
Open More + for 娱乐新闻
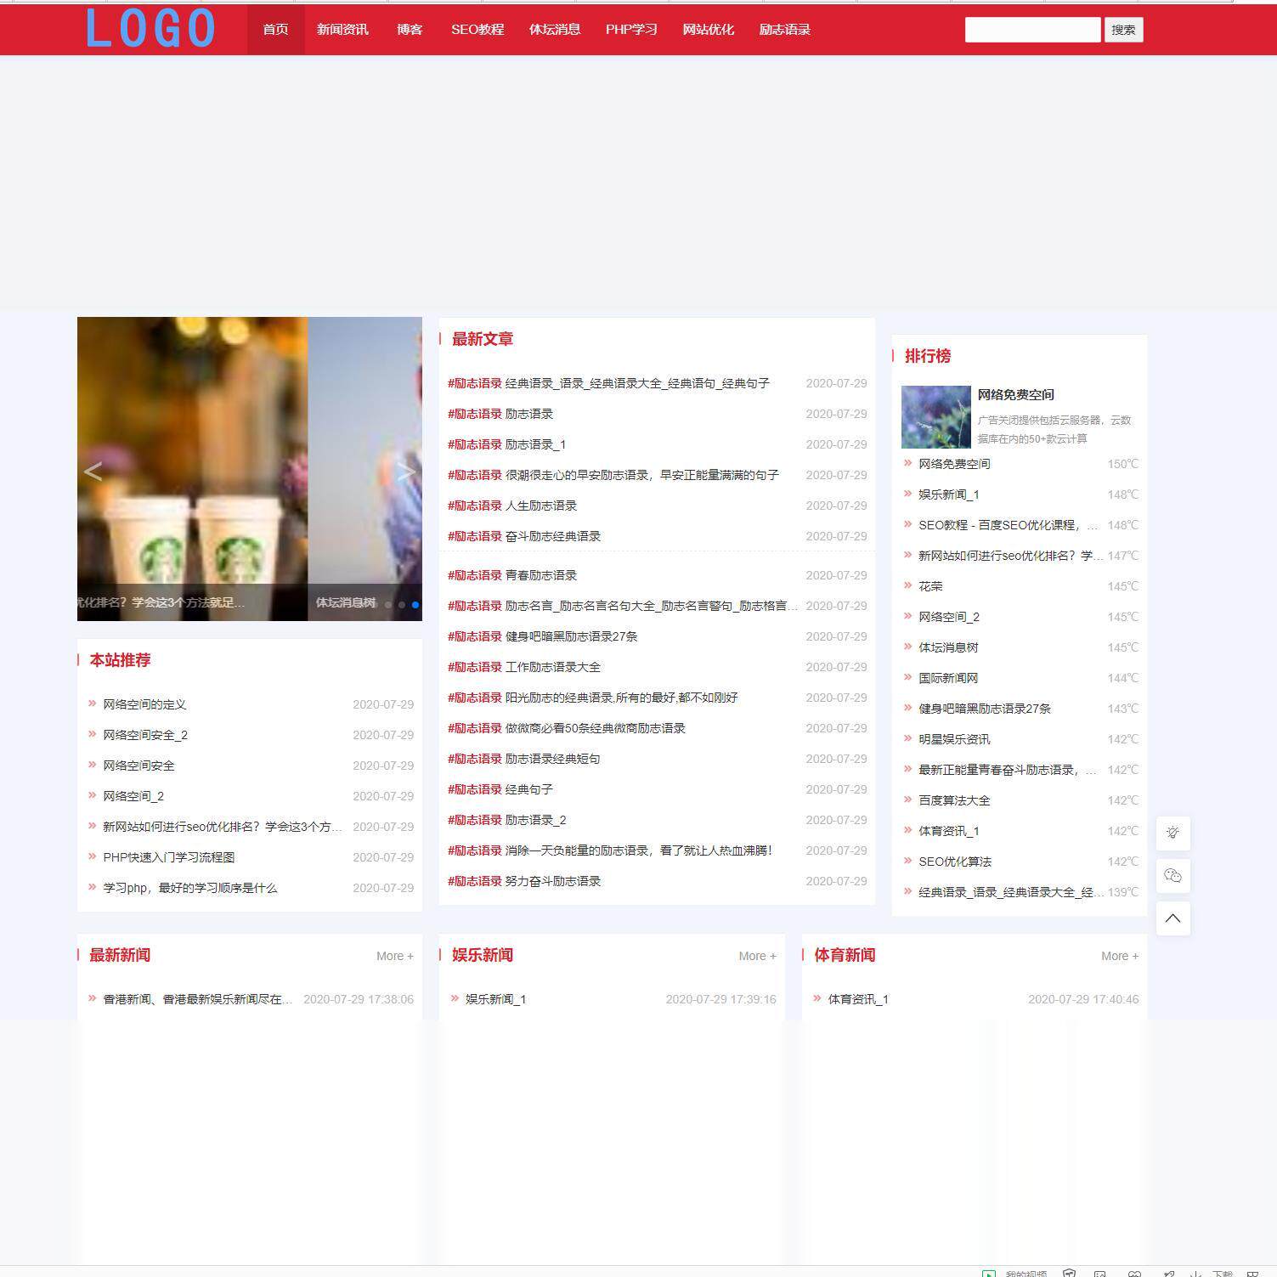[757, 956]
